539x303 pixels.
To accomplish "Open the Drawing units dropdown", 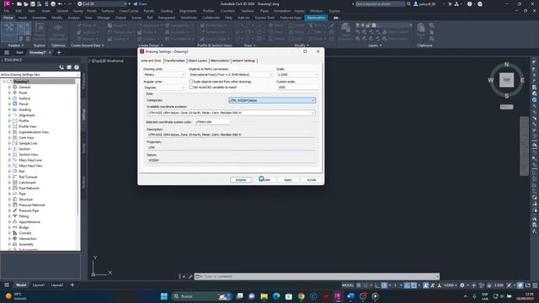I will [164, 75].
